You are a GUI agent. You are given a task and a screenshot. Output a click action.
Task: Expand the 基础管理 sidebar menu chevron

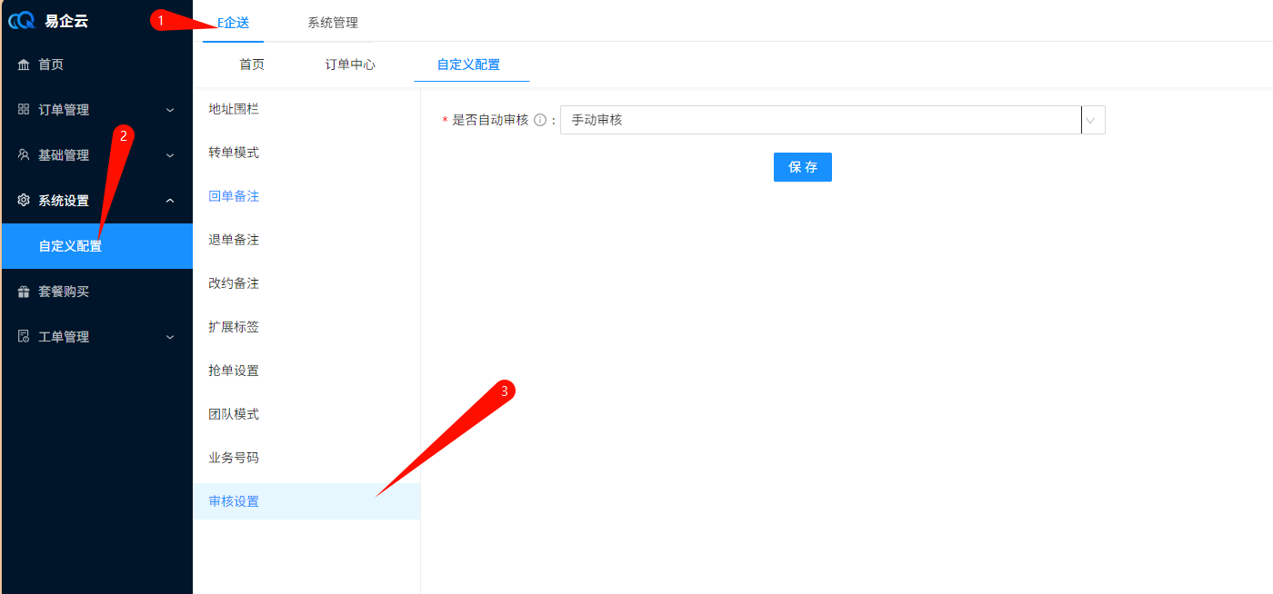pyautogui.click(x=170, y=155)
